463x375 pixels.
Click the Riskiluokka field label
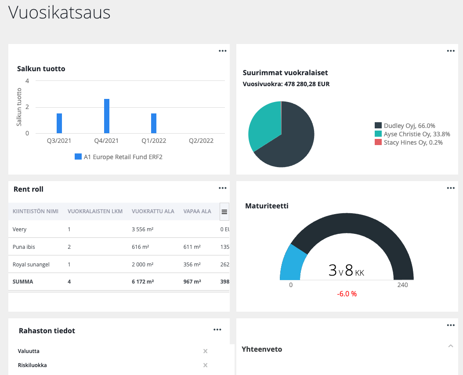click(32, 365)
